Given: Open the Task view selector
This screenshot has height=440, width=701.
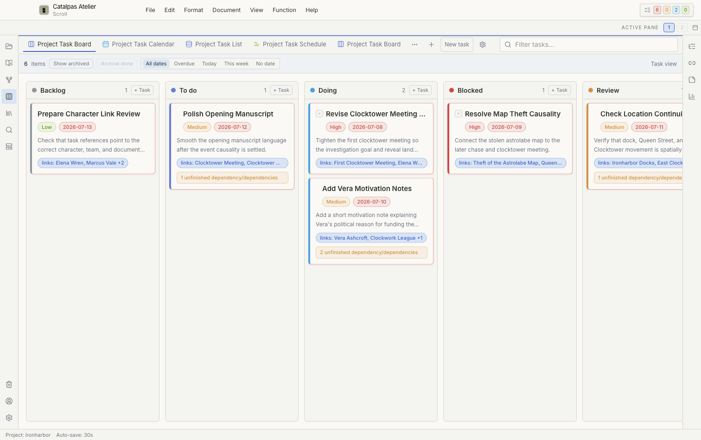Looking at the screenshot, I should click(x=663, y=64).
